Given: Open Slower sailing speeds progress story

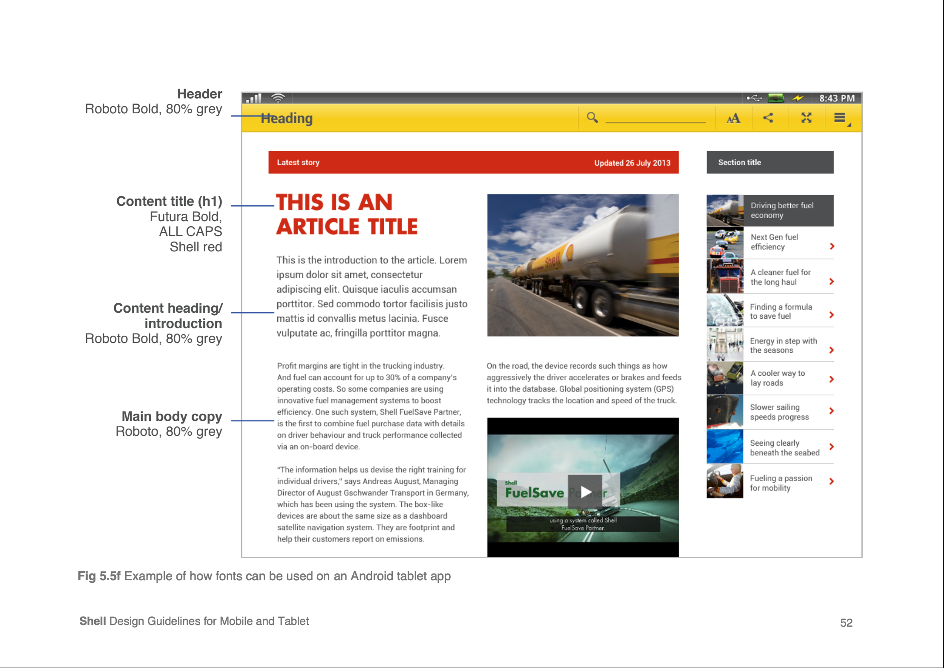Looking at the screenshot, I should click(x=770, y=412).
